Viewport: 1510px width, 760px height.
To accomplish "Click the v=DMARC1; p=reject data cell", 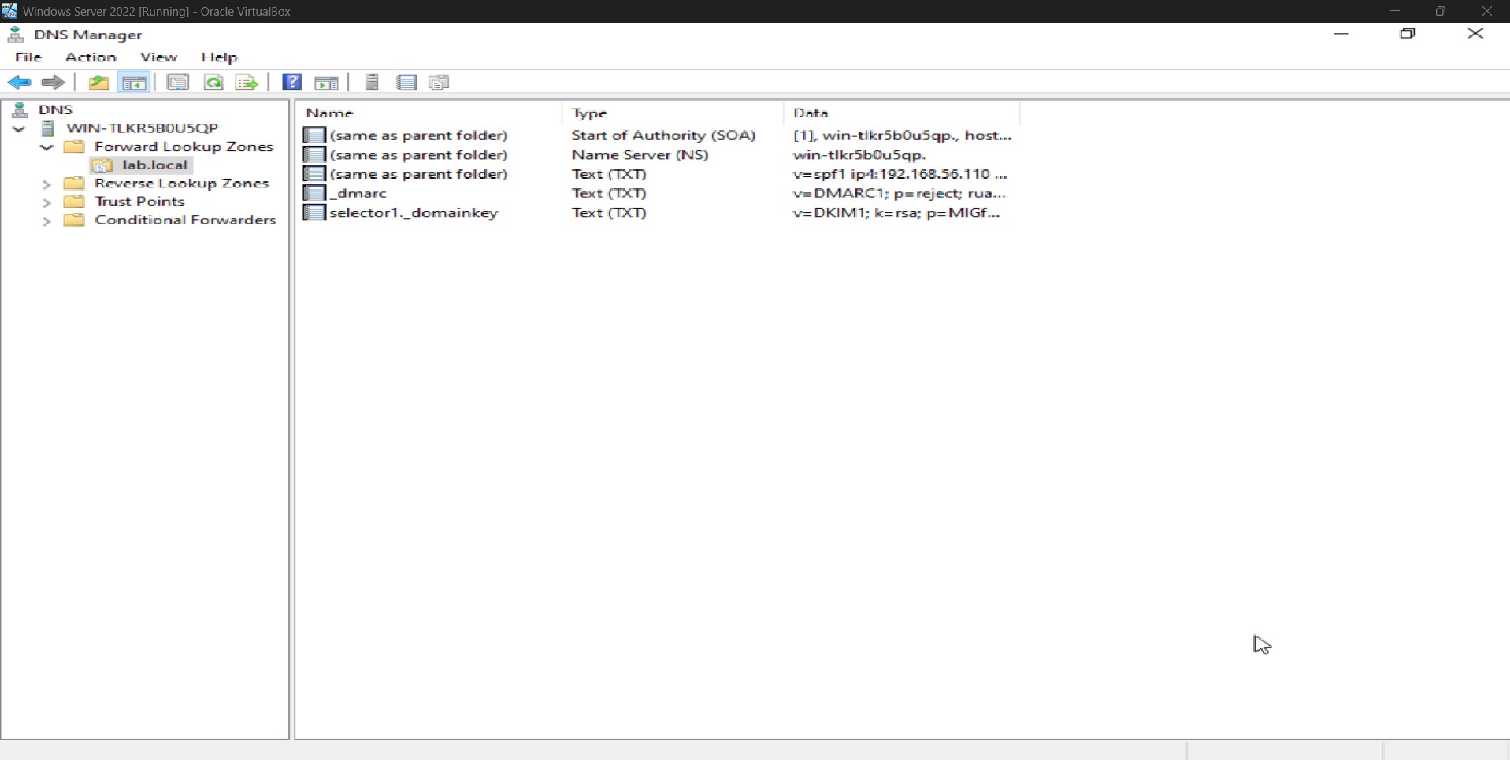I will coord(899,193).
